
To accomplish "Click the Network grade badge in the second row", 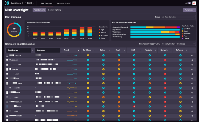I will point(165,60).
